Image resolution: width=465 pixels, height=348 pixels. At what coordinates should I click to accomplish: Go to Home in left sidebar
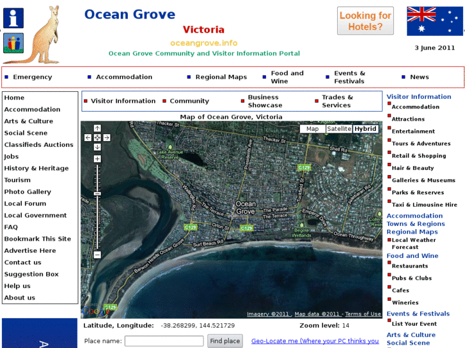coord(14,98)
